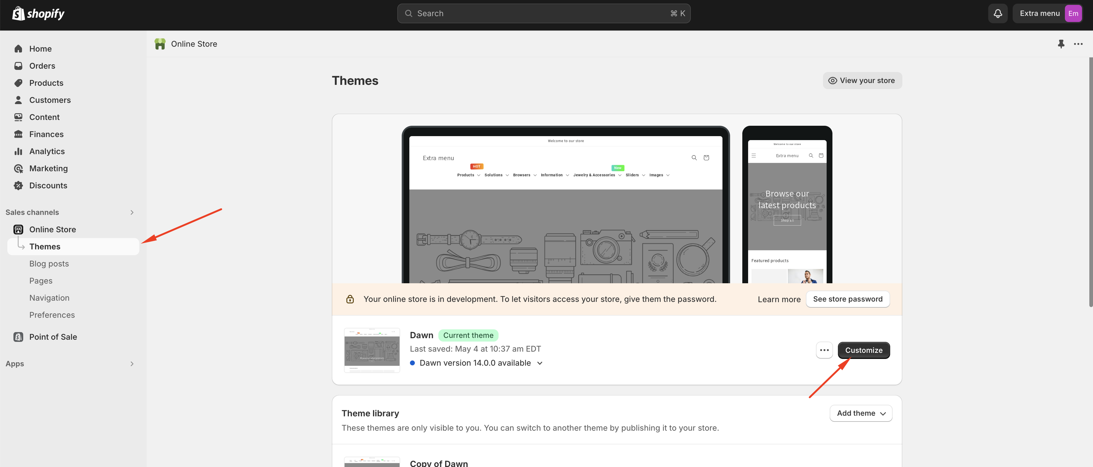Image resolution: width=1093 pixels, height=467 pixels.
Task: Click the Home icon in sidebar
Action: click(x=18, y=49)
